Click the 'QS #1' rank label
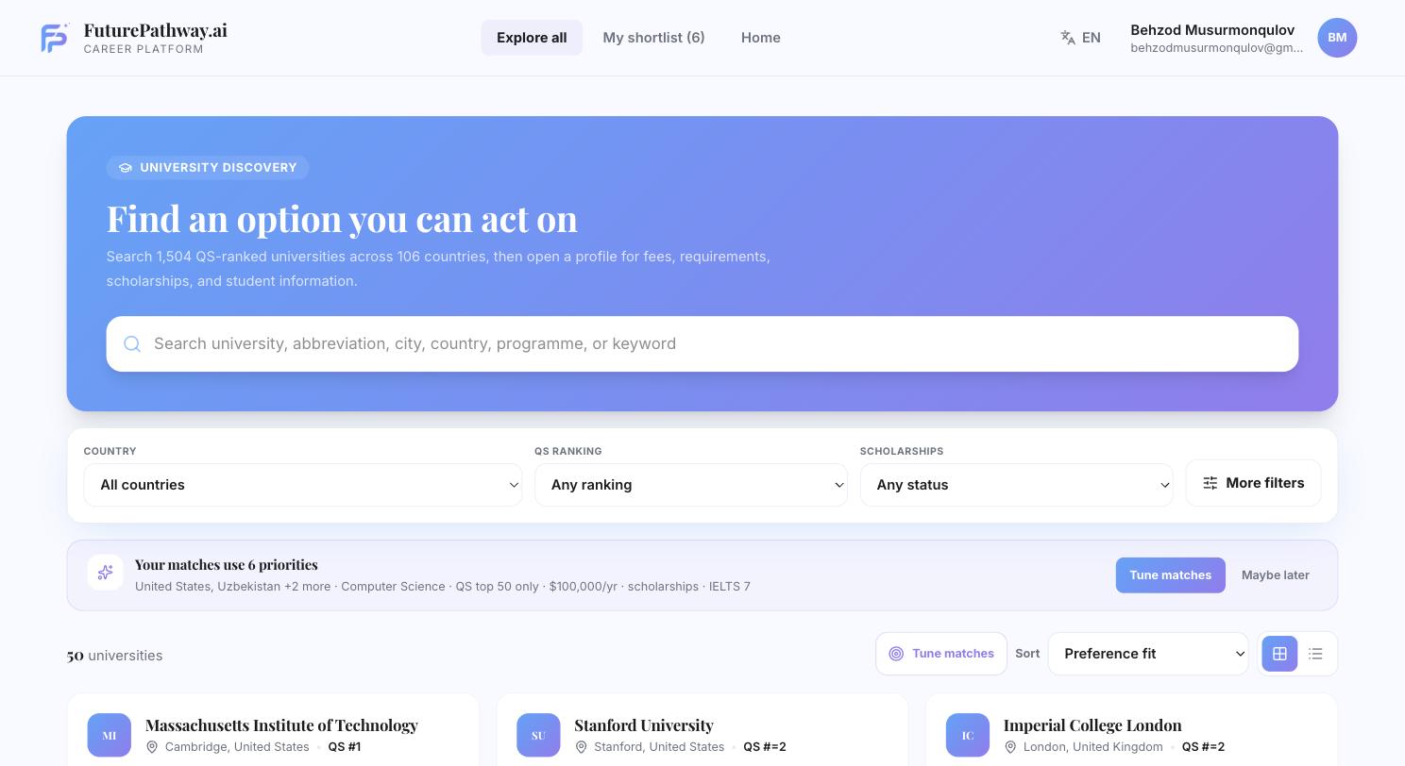This screenshot has width=1405, height=766. [x=345, y=747]
